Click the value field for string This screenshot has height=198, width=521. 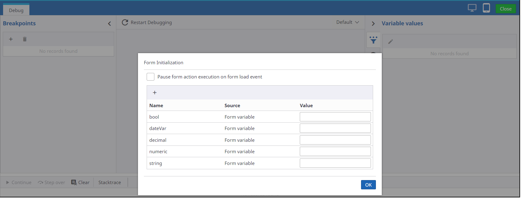point(335,163)
